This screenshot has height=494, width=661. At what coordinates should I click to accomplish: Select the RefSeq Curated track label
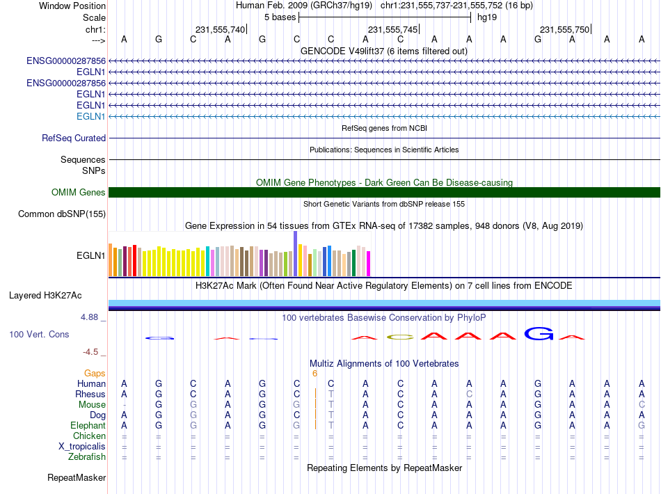74,138
